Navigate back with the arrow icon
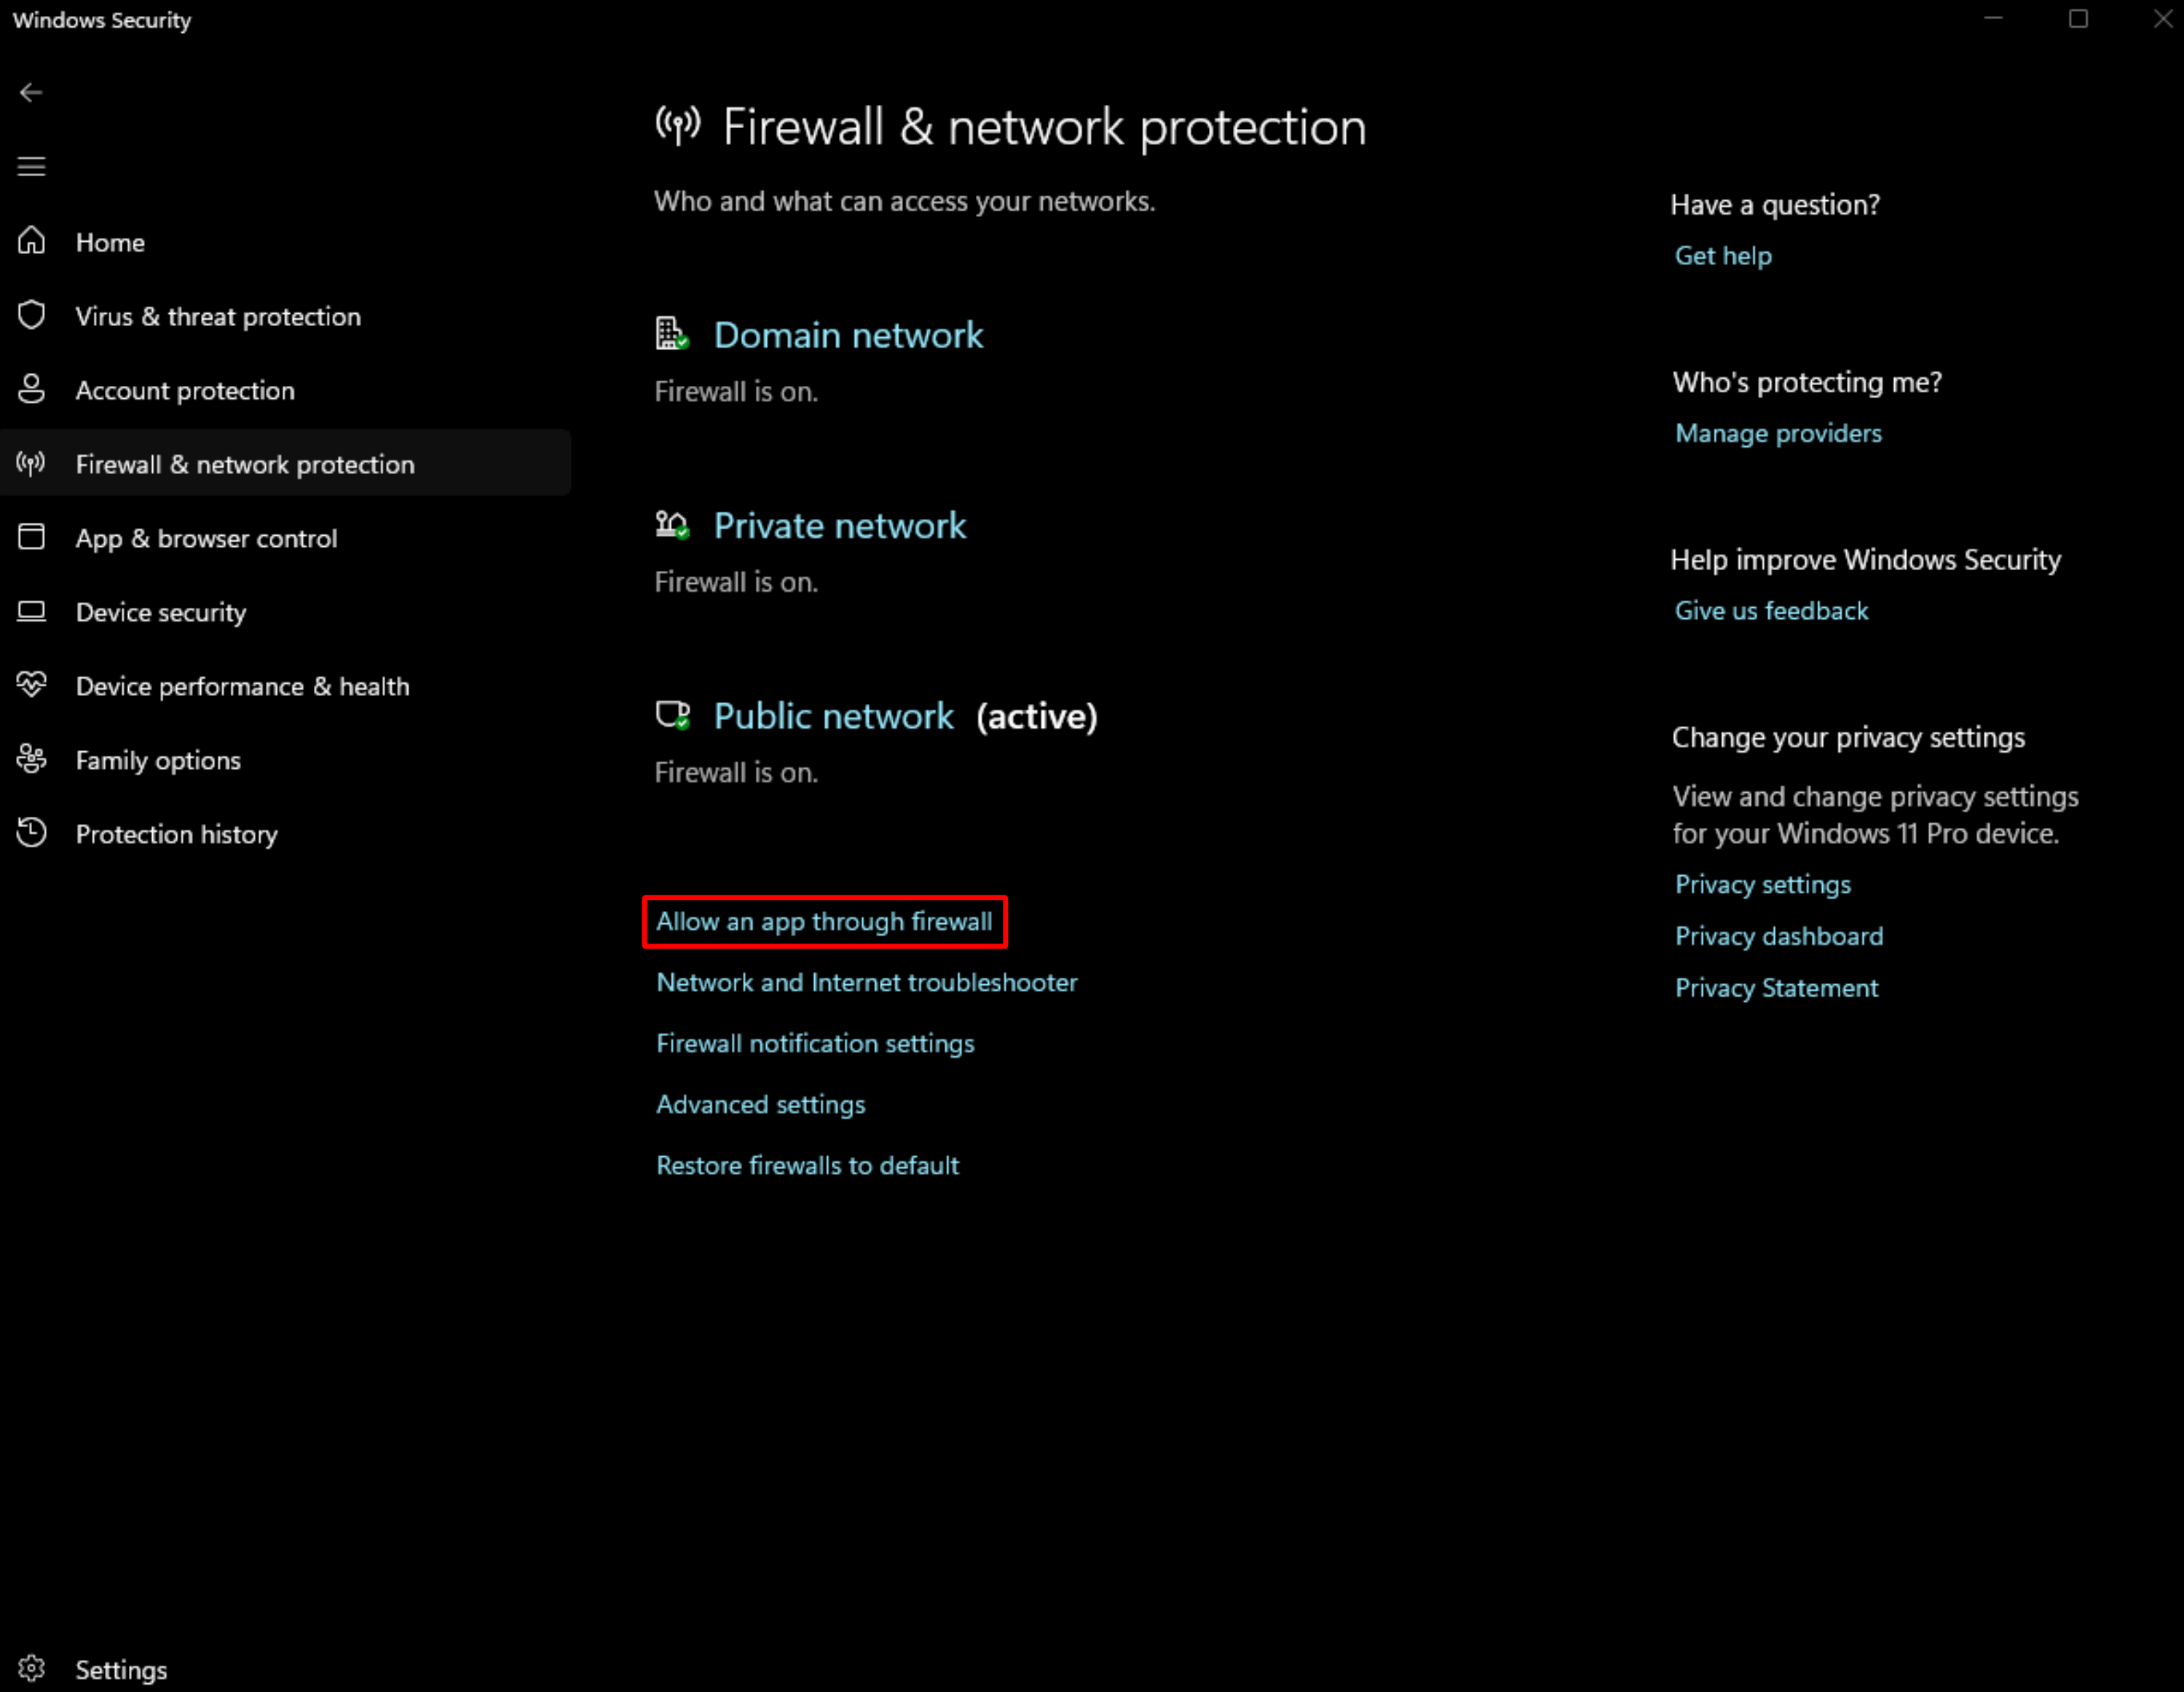The width and height of the screenshot is (2184, 1692). point(31,92)
